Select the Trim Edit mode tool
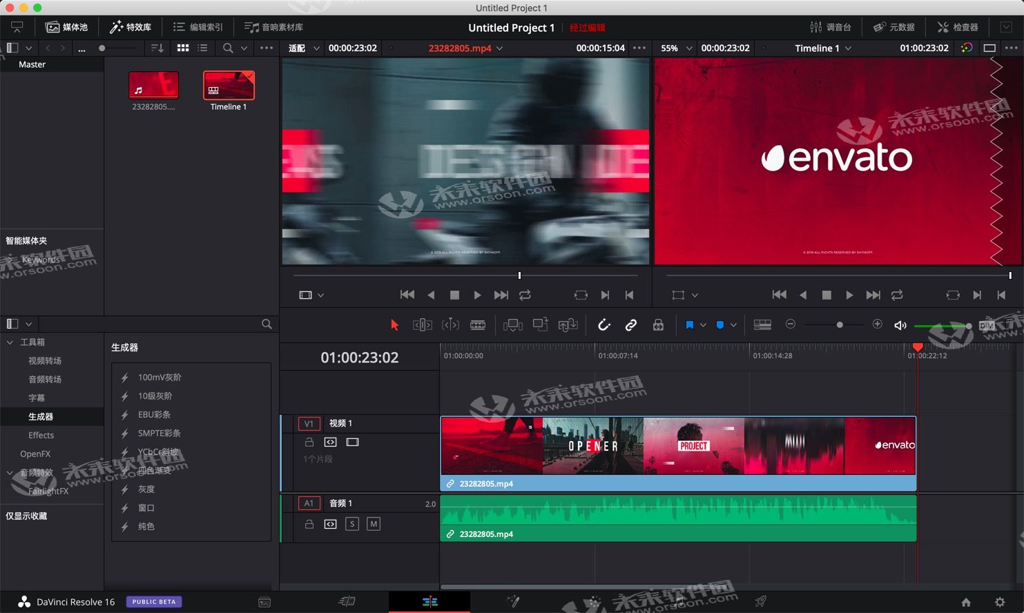The width and height of the screenshot is (1024, 613). [422, 325]
